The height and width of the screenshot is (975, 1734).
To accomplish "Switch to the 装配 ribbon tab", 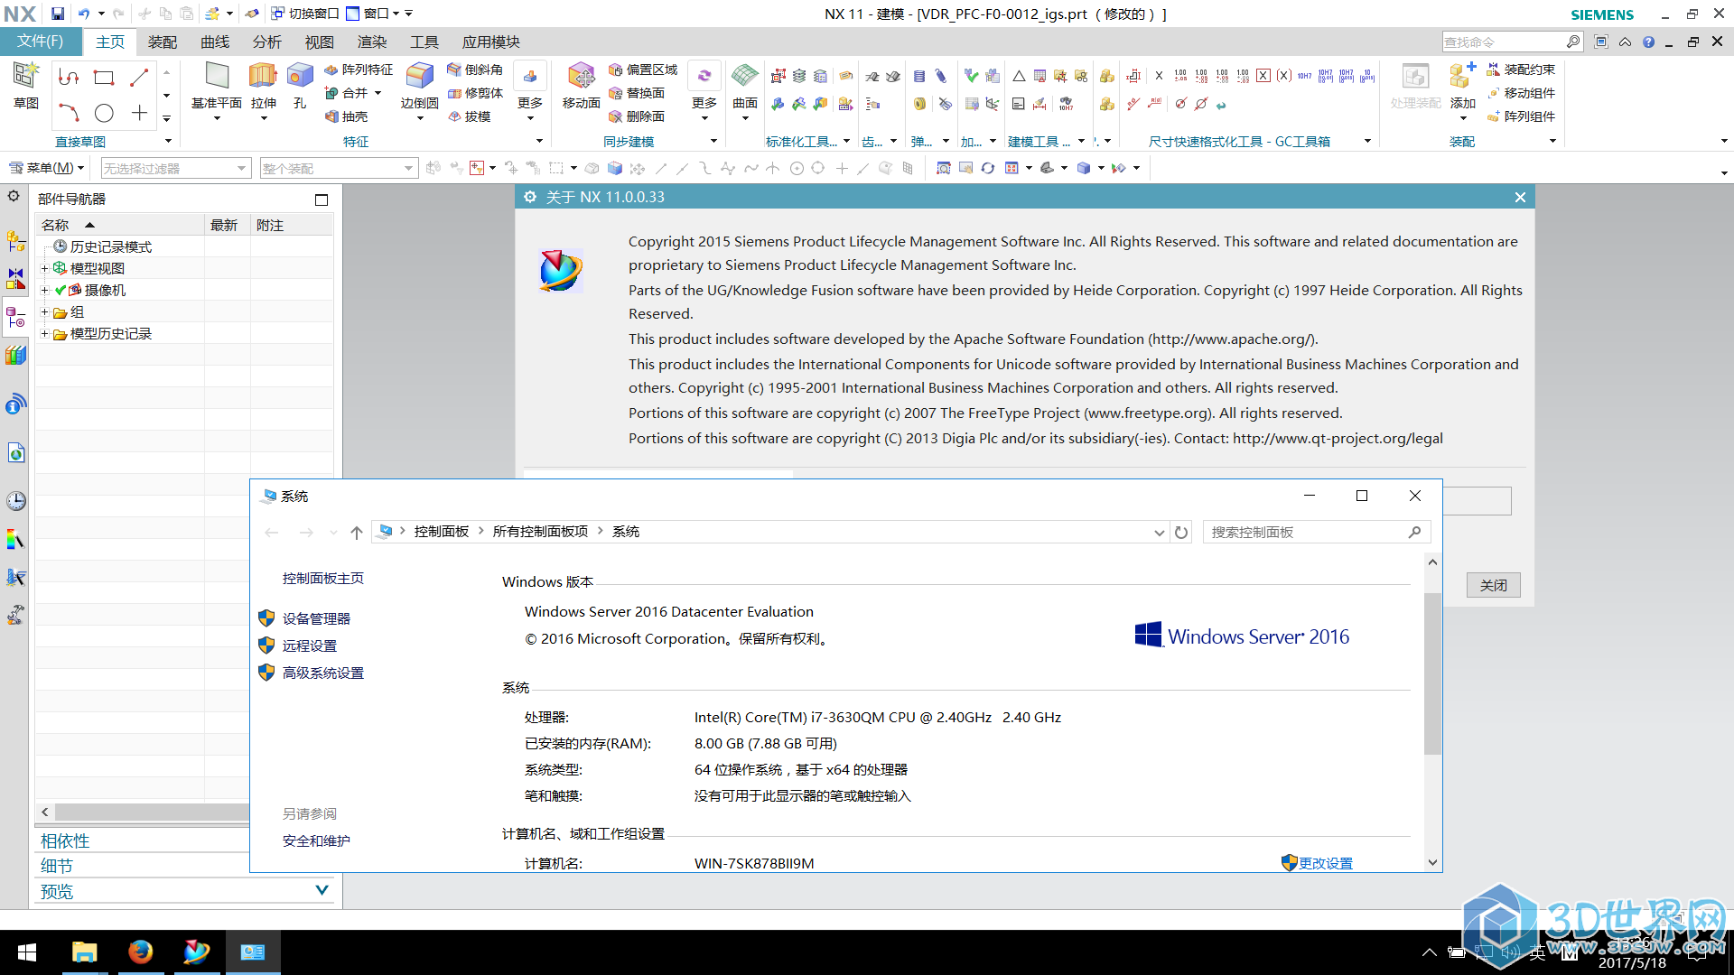I will [163, 42].
